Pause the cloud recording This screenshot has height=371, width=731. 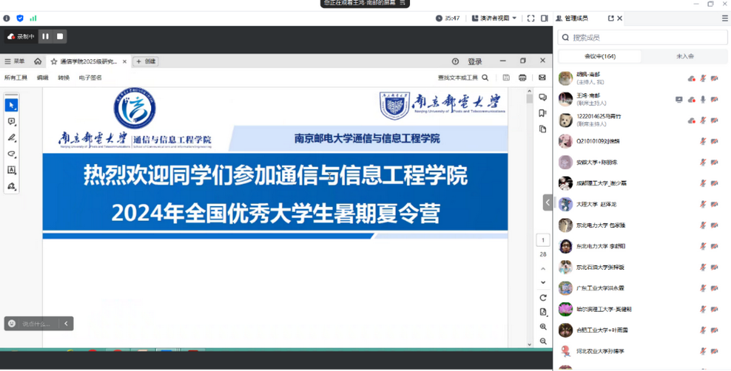[45, 37]
